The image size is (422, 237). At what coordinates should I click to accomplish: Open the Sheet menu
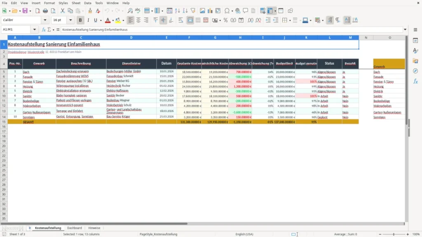pyautogui.click(x=76, y=3)
